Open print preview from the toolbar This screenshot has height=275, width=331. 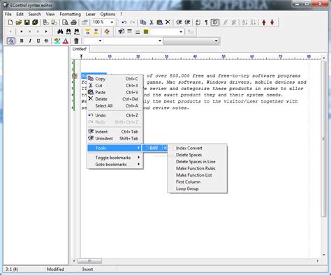[x=65, y=22]
